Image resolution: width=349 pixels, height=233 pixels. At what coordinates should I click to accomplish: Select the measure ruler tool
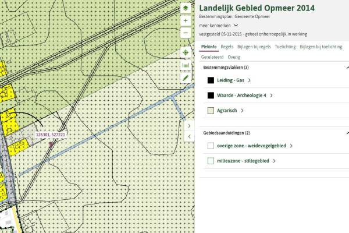tap(186, 65)
